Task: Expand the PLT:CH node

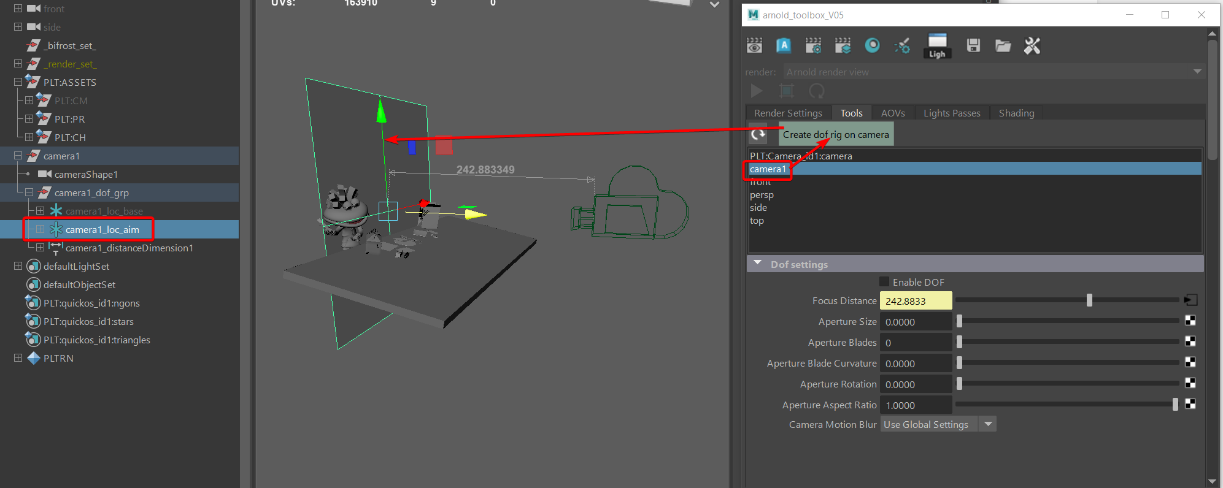Action: 29,137
